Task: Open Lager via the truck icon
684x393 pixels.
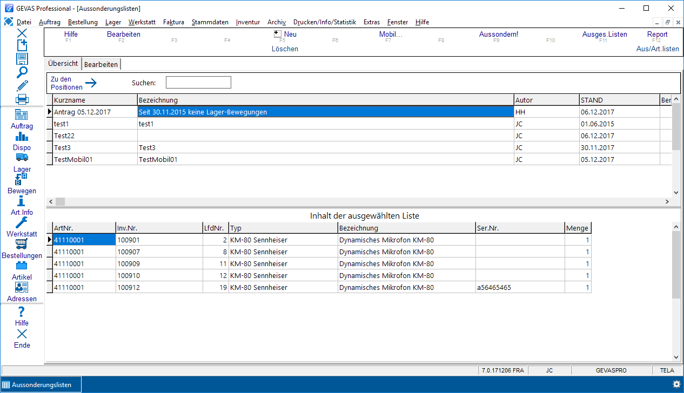Action: pyautogui.click(x=22, y=158)
